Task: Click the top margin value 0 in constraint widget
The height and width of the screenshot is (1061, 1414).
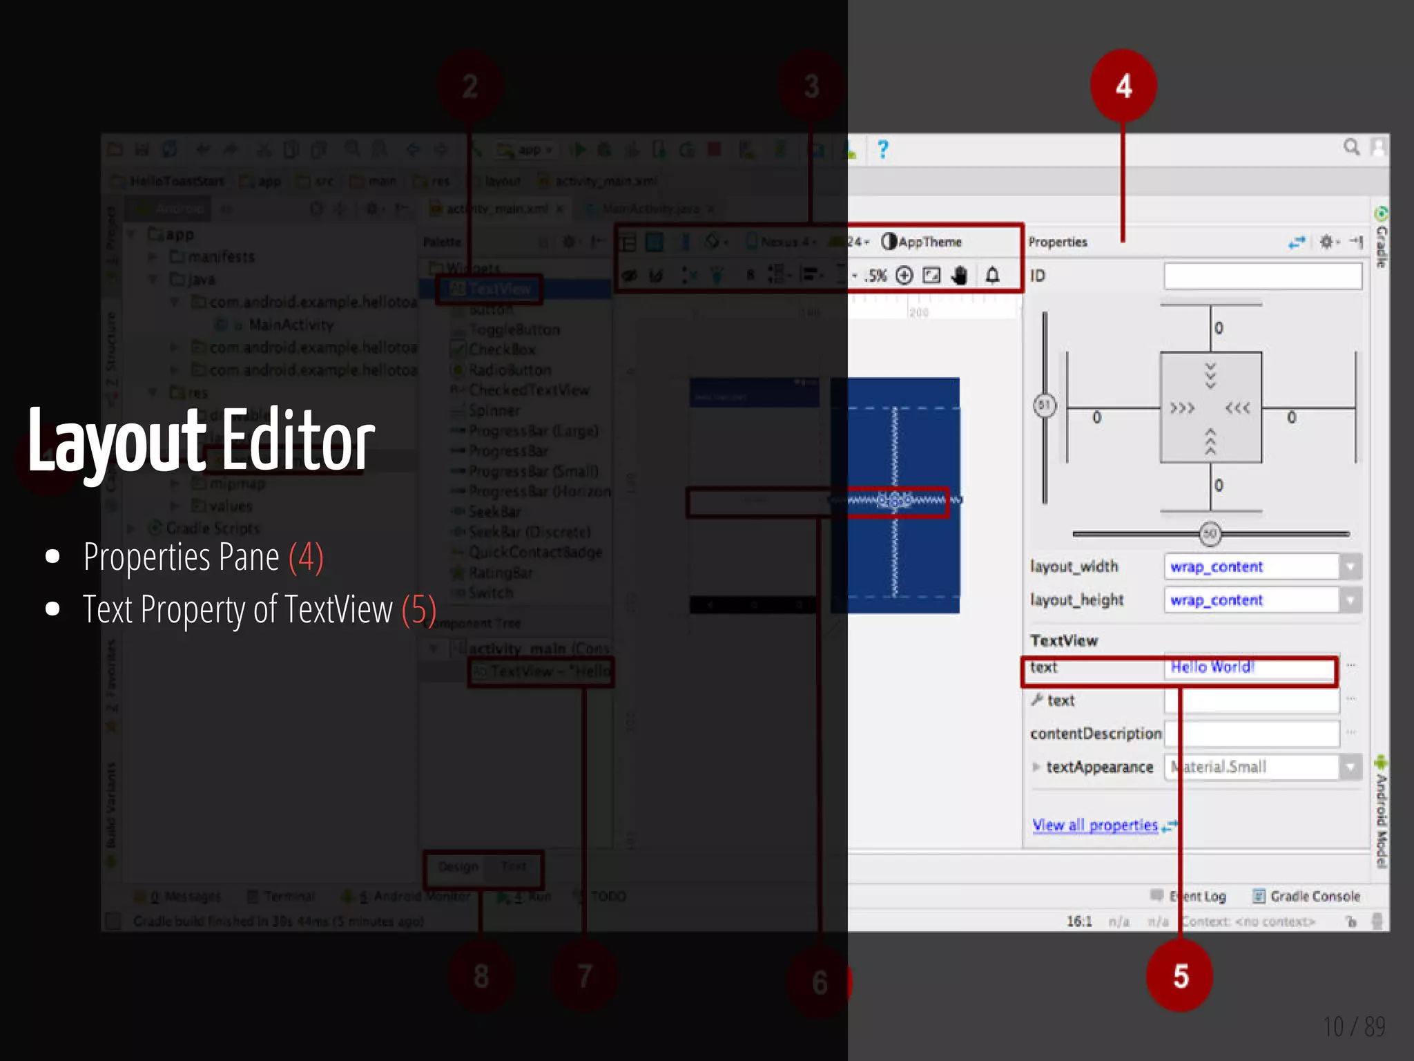Action: tap(1219, 328)
